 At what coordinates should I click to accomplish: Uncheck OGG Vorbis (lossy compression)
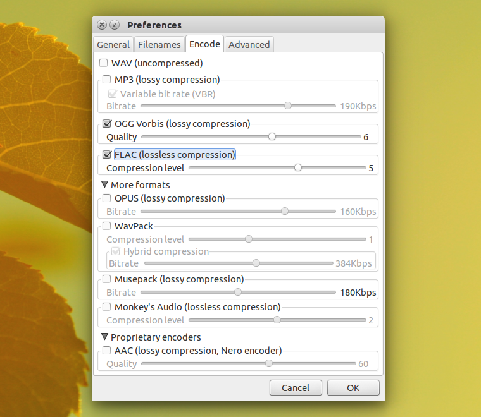[x=107, y=124]
